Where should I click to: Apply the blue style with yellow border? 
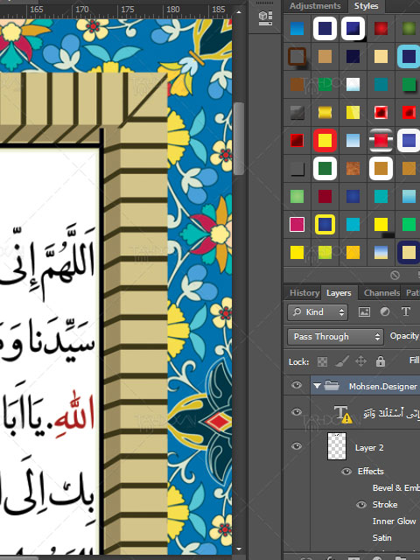[325, 225]
